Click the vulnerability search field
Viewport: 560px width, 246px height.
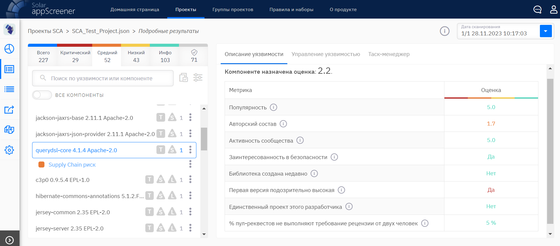[103, 78]
